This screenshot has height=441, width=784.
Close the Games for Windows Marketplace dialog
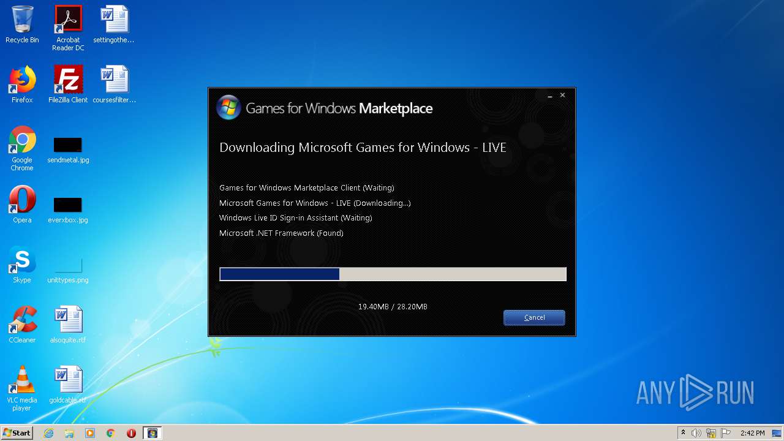562,96
